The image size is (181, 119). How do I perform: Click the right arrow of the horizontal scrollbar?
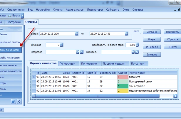pos(176,96)
